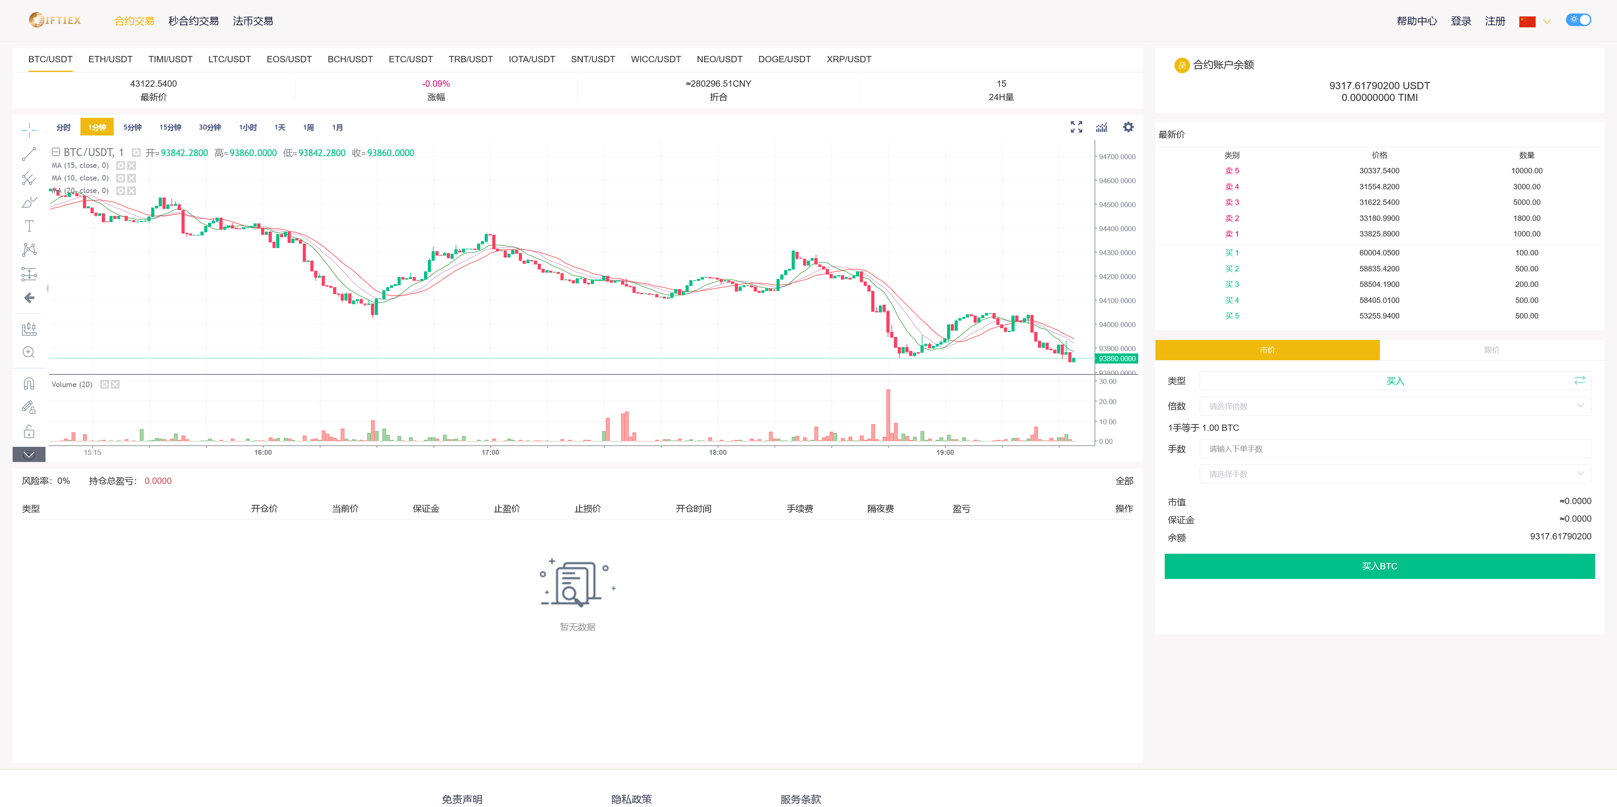Viewport: 1617px width, 807px height.
Task: Open the leverage multiplier dropdown
Action: click(x=1394, y=406)
